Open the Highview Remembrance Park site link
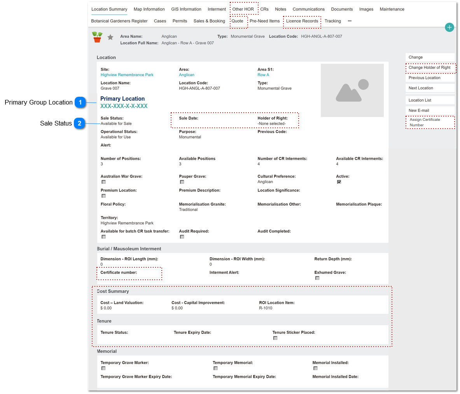 (127, 75)
